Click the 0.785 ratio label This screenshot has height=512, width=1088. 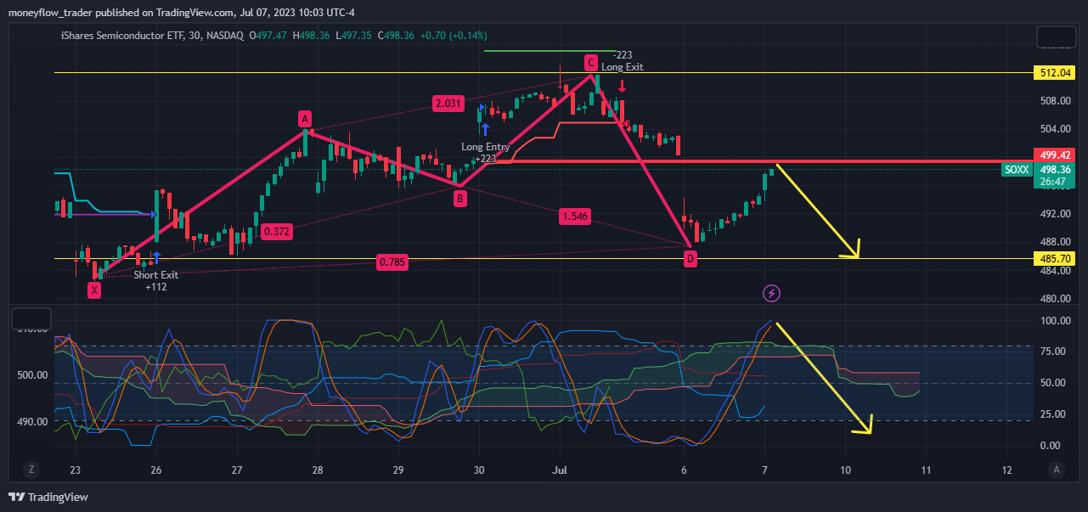(392, 263)
